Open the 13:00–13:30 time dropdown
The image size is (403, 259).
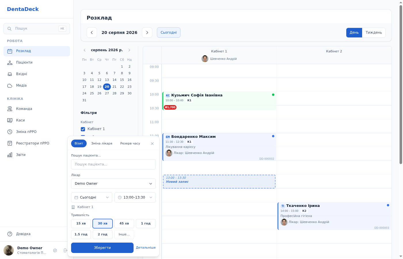(135, 197)
